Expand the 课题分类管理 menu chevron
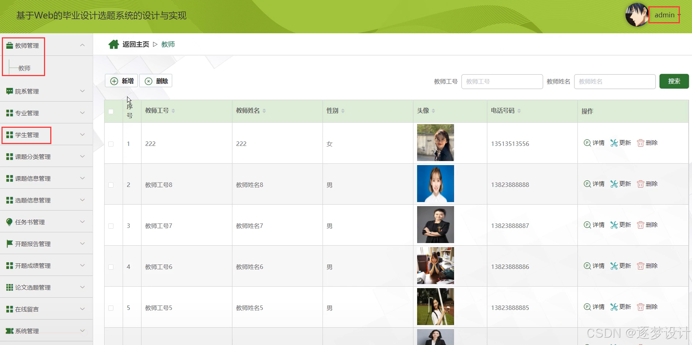 click(82, 156)
